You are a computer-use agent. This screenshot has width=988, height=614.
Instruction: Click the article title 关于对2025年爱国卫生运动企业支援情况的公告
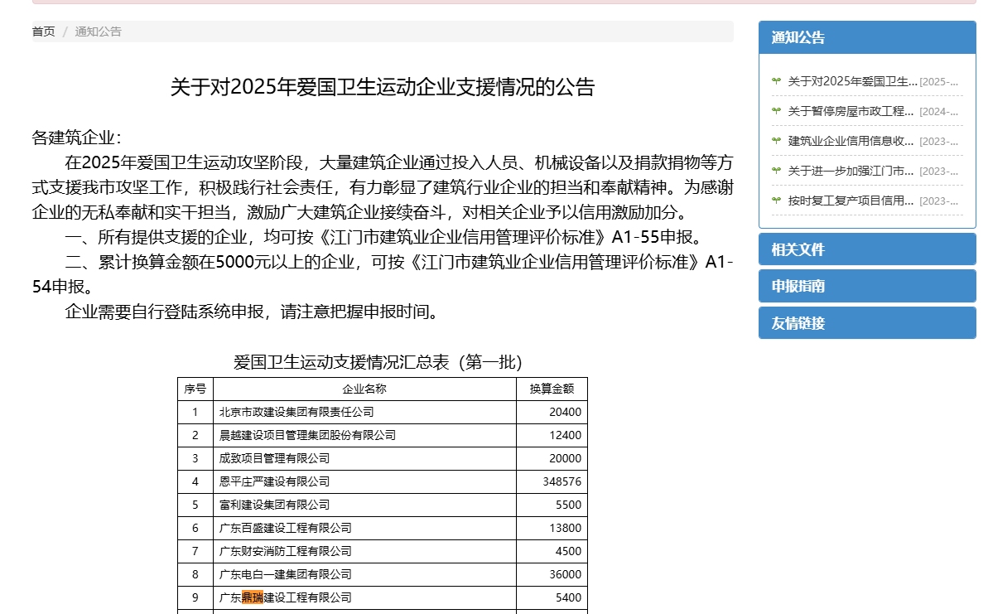point(382,87)
